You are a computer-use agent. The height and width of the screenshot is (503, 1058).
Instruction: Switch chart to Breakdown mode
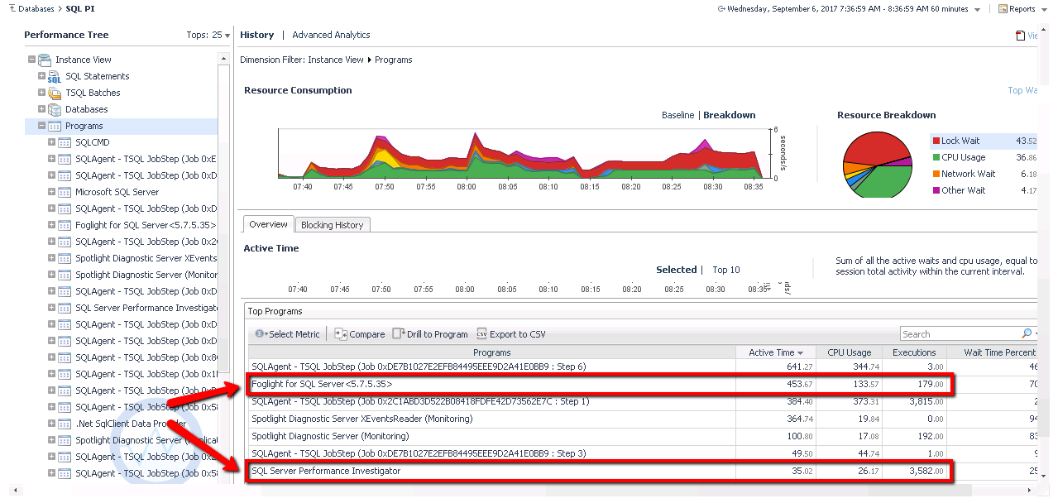pos(729,115)
